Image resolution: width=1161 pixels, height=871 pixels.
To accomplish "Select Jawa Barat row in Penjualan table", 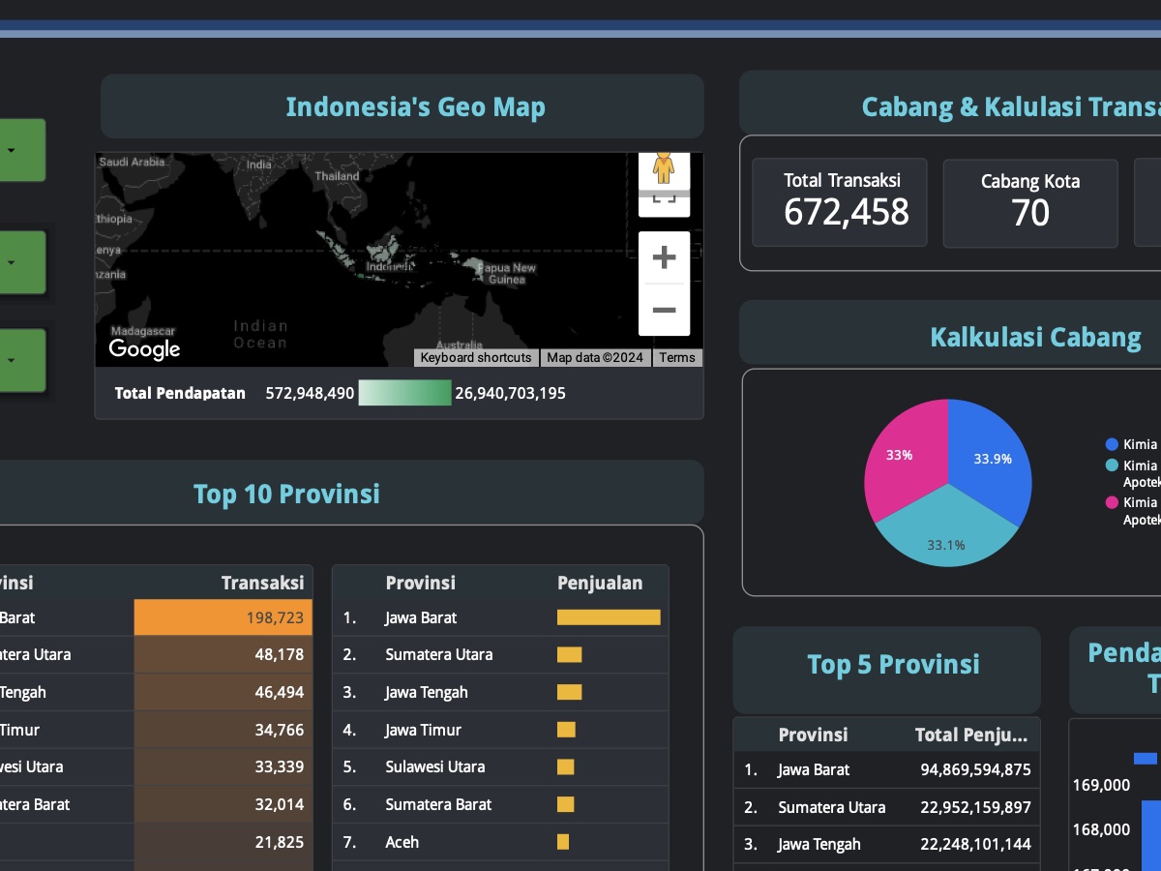I will tap(500, 617).
